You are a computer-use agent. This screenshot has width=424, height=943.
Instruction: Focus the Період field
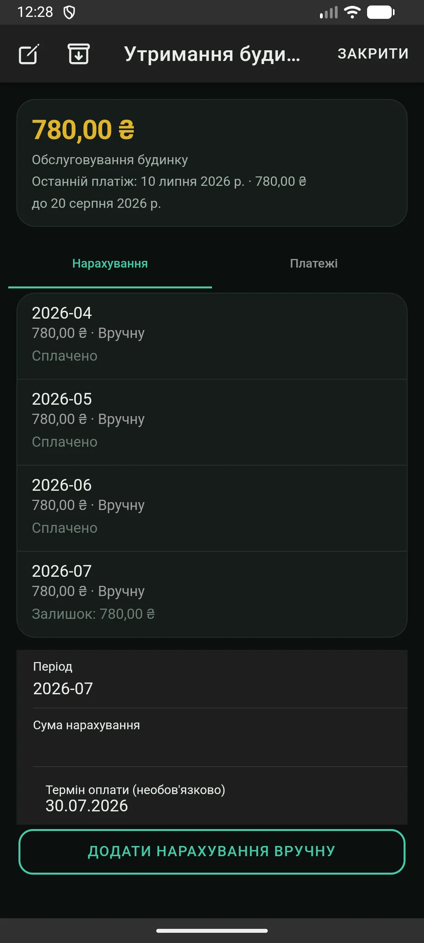pos(212,679)
